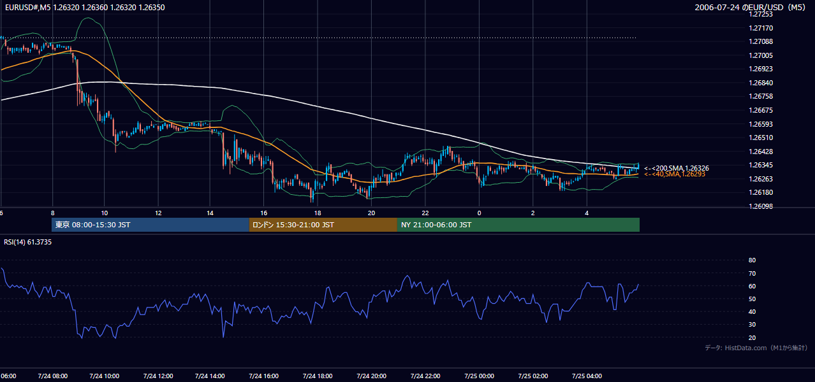The image size is (815, 382).
Task: Click price axis label 1.27088
Action: click(762, 42)
